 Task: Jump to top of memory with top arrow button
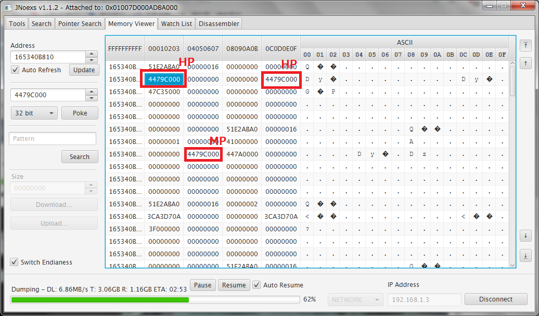tap(525, 46)
